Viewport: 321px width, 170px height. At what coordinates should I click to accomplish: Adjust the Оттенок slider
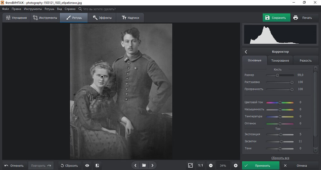click(x=280, y=124)
